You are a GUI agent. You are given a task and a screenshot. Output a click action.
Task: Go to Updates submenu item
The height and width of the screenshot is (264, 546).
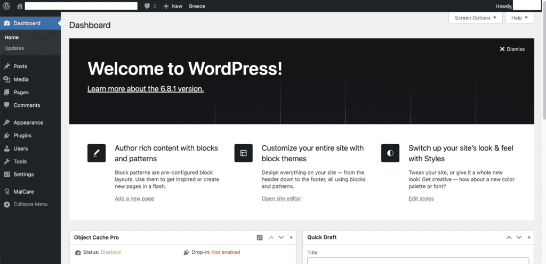coord(14,48)
